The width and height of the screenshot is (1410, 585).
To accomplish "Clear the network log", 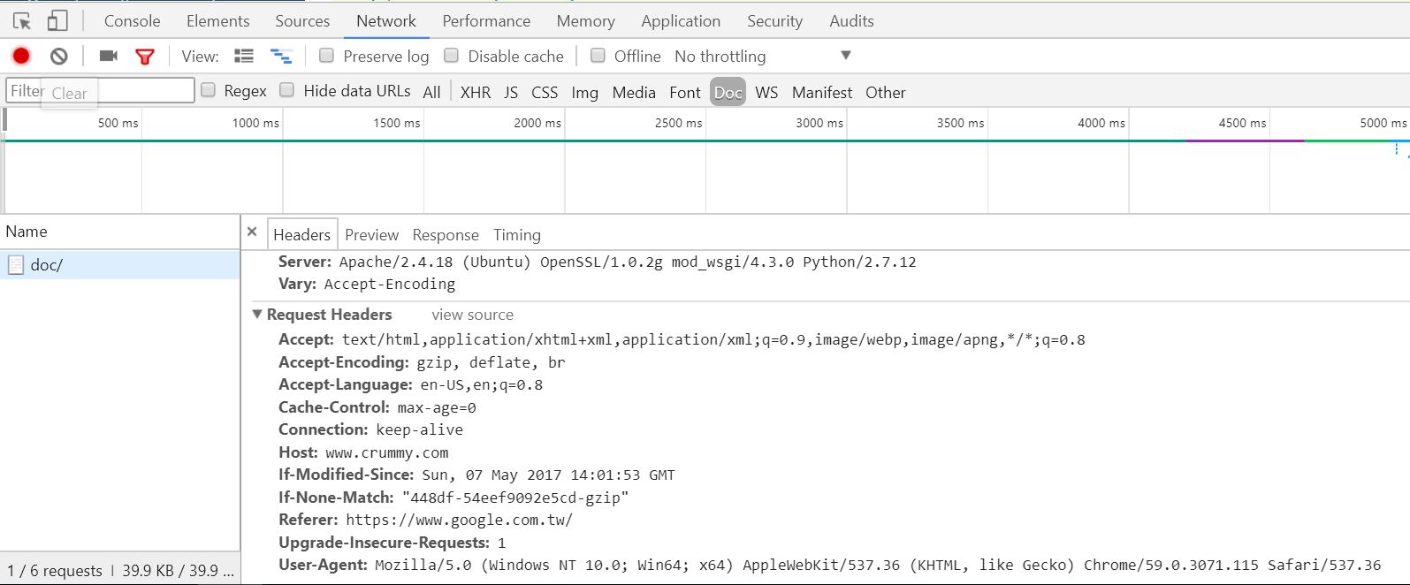I will tap(59, 57).
